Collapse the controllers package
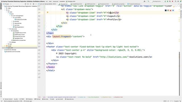The image size is (182, 102). point(12,18)
